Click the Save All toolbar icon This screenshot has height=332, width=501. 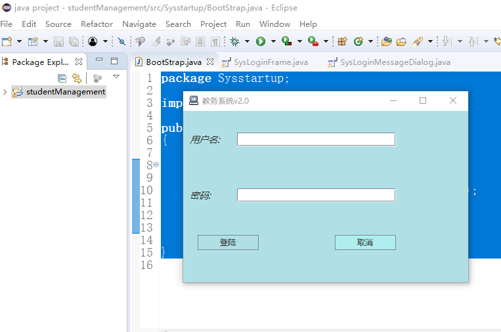[74, 41]
